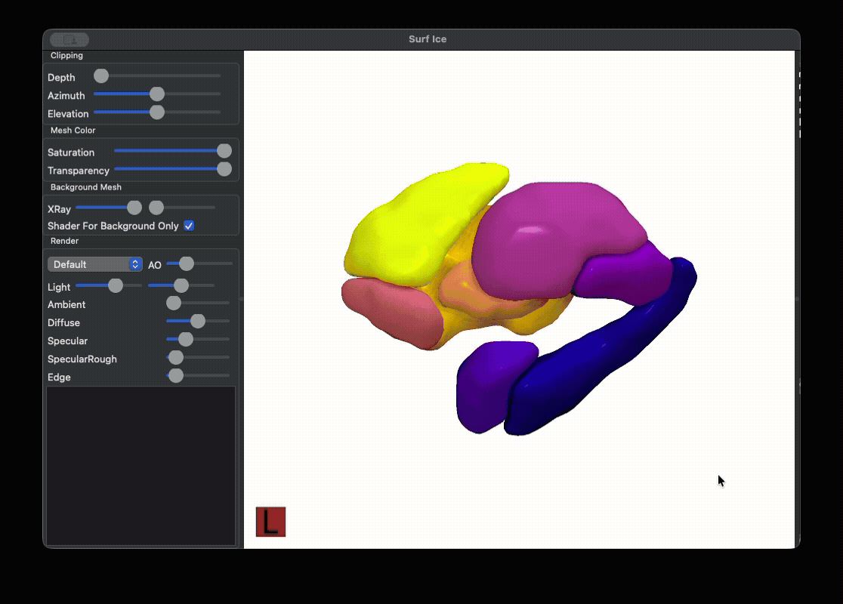This screenshot has height=604, width=843.
Task: Click the Mesh Color section label
Action: tap(73, 131)
